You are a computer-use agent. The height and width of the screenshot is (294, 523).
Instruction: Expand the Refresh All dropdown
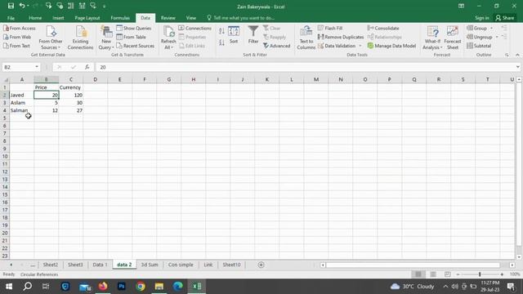click(168, 44)
